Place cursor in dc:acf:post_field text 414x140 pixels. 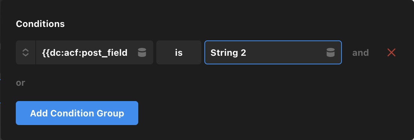point(85,53)
